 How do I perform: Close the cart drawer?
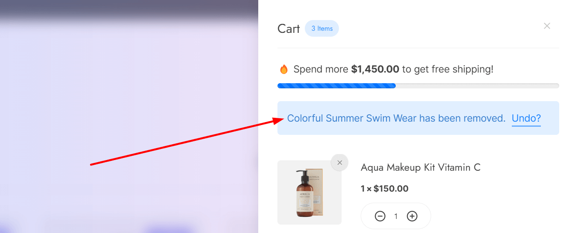[x=547, y=26]
